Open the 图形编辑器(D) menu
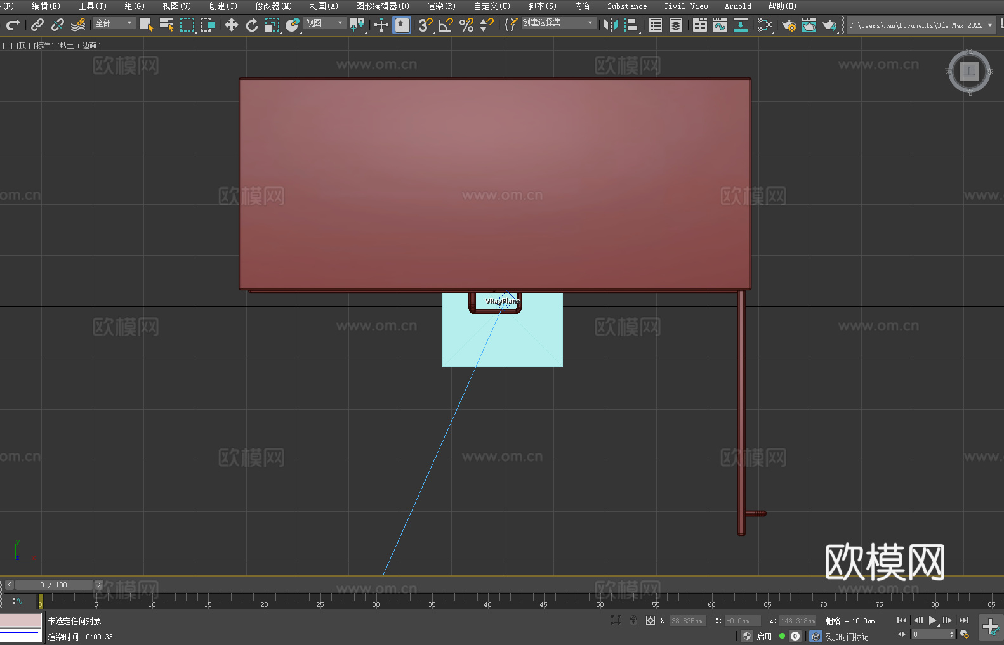 (x=382, y=6)
